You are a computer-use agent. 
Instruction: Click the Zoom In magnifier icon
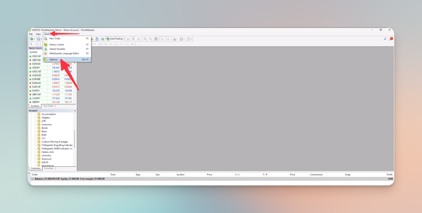[x=145, y=39]
